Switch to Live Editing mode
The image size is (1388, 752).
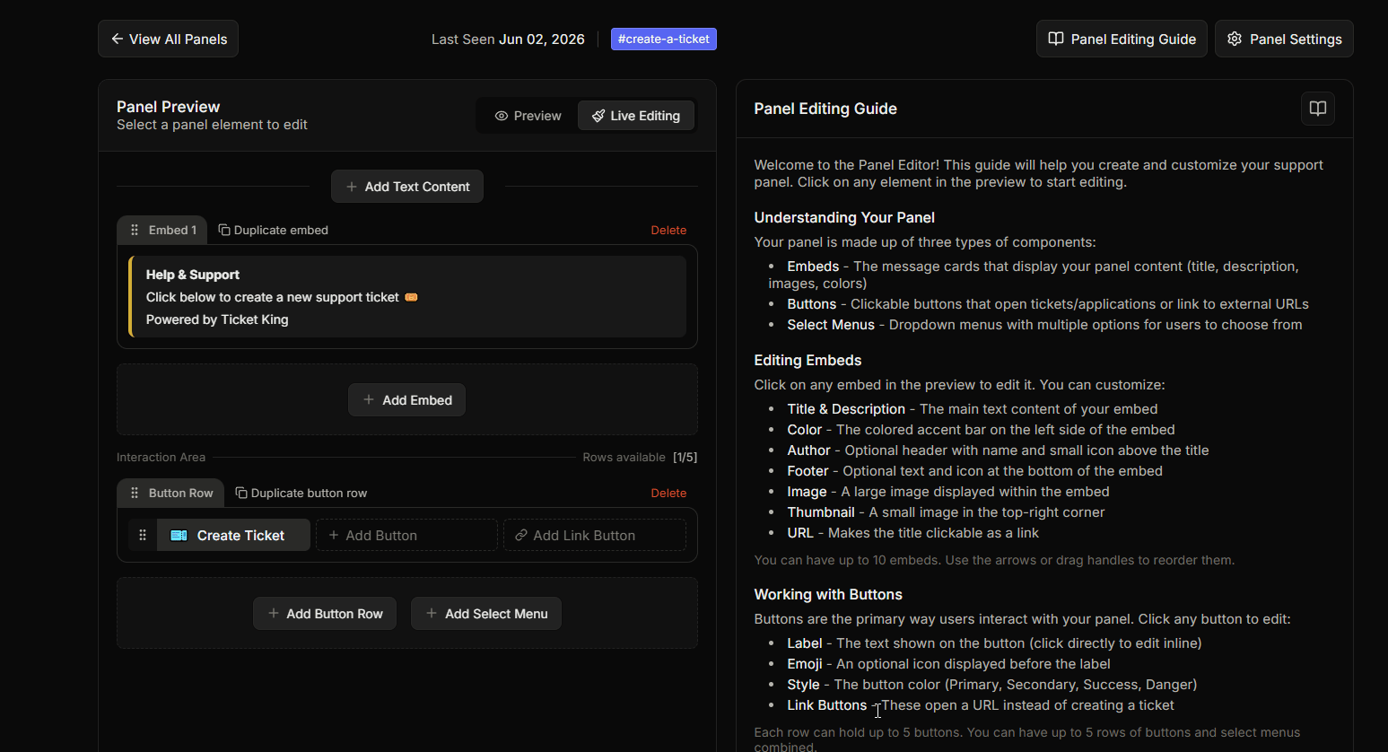[x=636, y=116]
